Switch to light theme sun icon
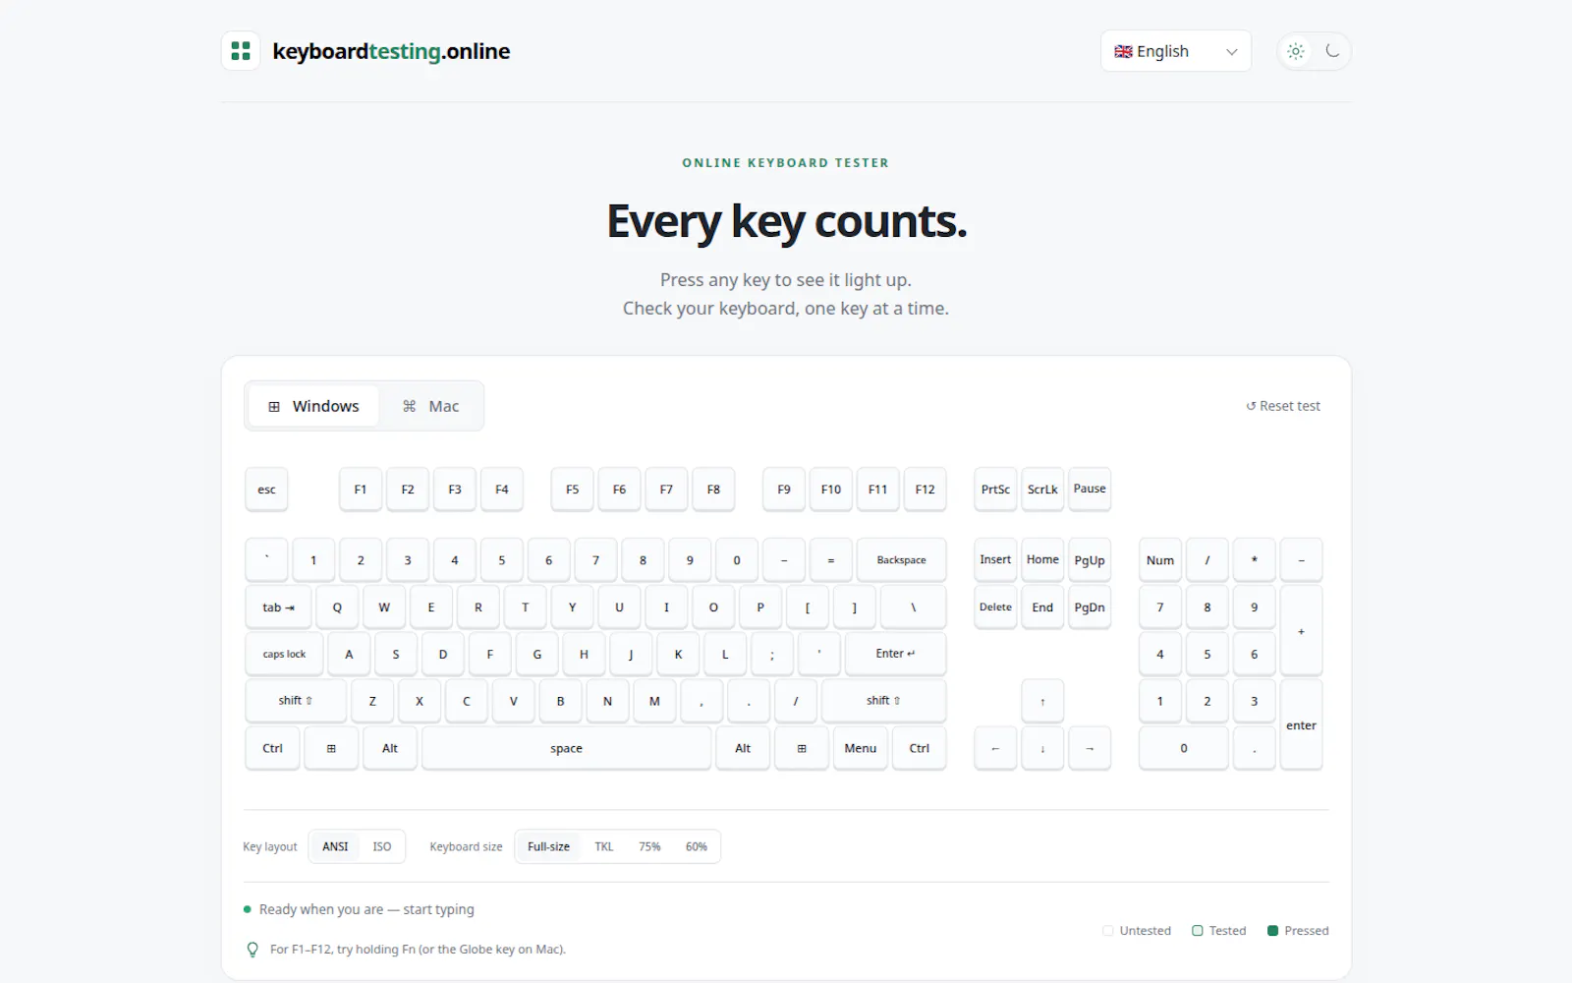Viewport: 1572px width, 983px height. (x=1296, y=51)
